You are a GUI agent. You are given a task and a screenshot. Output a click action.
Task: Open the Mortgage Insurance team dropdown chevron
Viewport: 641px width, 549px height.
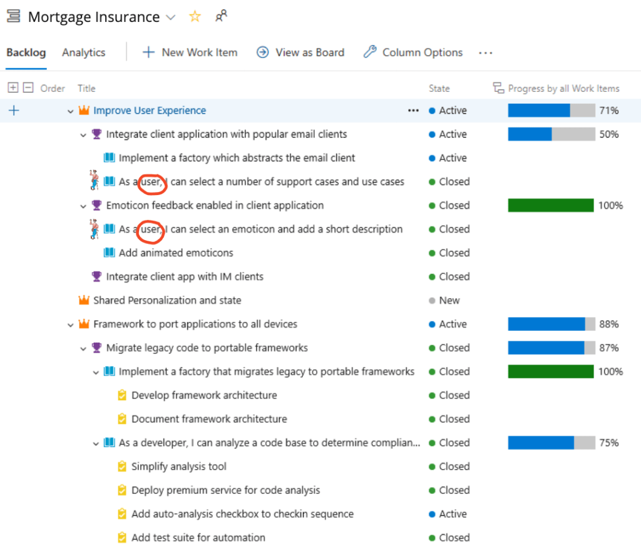(171, 18)
